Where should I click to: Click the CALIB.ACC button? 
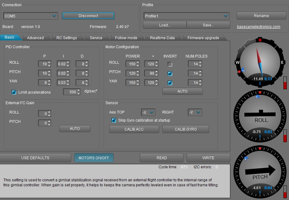(134, 129)
